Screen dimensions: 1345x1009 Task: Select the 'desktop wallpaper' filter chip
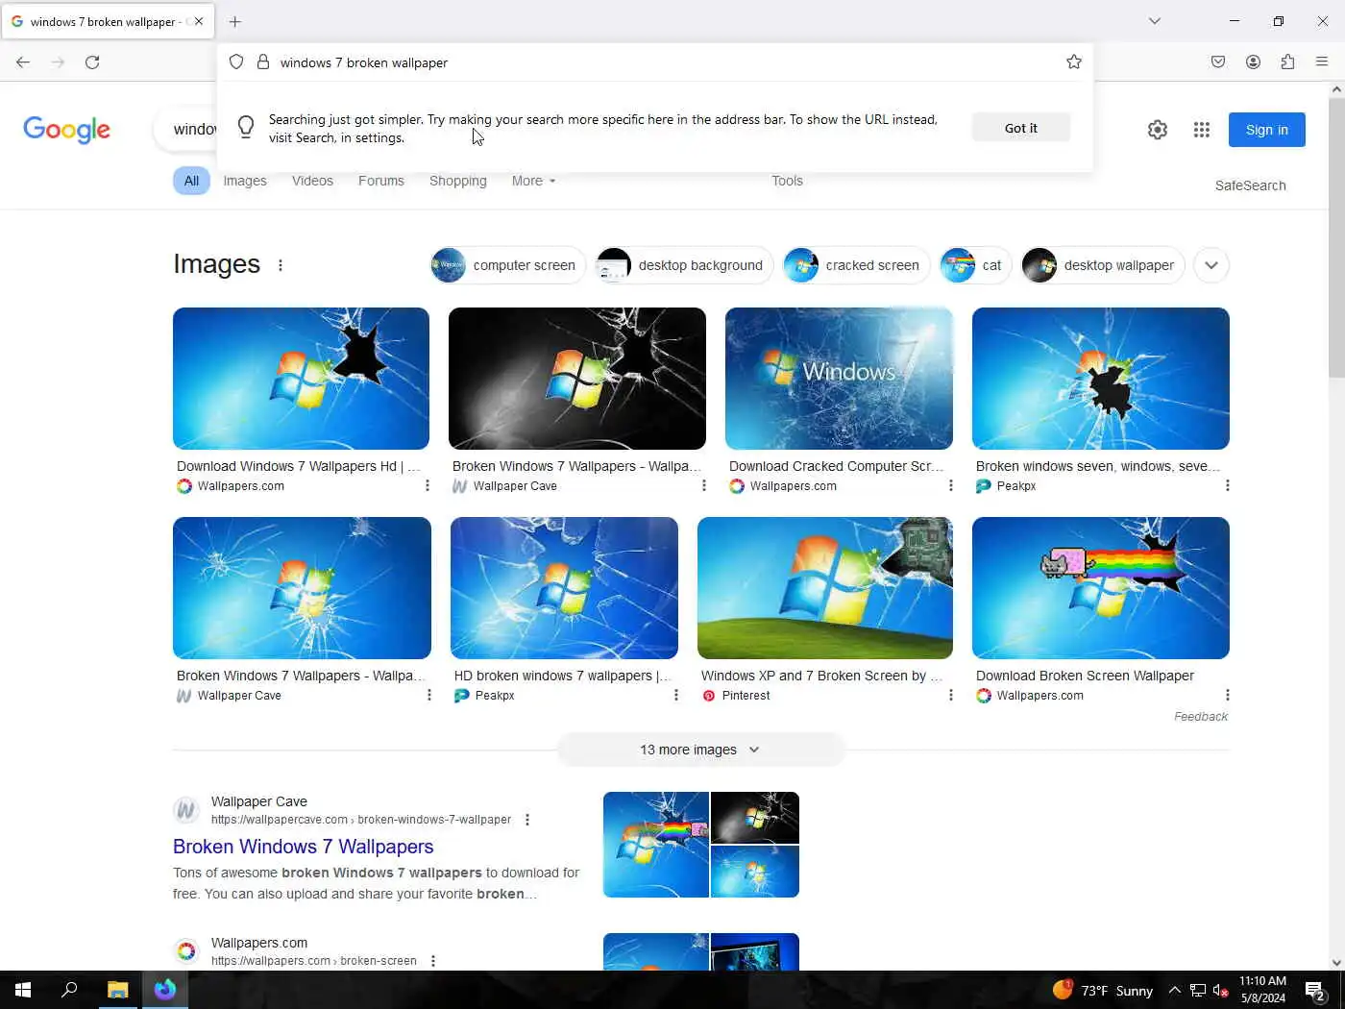pos(1102,265)
